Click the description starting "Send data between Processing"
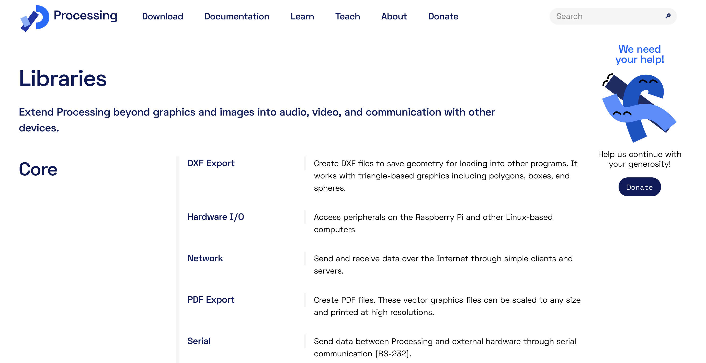Image resolution: width=706 pixels, height=363 pixels. 445,347
